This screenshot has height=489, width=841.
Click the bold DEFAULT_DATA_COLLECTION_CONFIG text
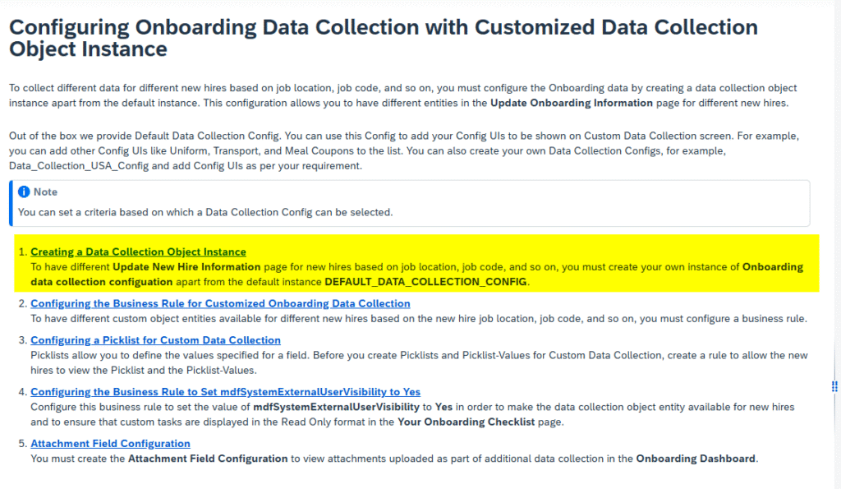click(x=426, y=282)
